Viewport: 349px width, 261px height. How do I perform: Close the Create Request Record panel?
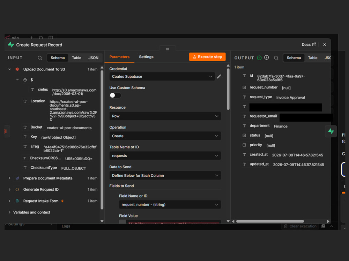coord(325,45)
